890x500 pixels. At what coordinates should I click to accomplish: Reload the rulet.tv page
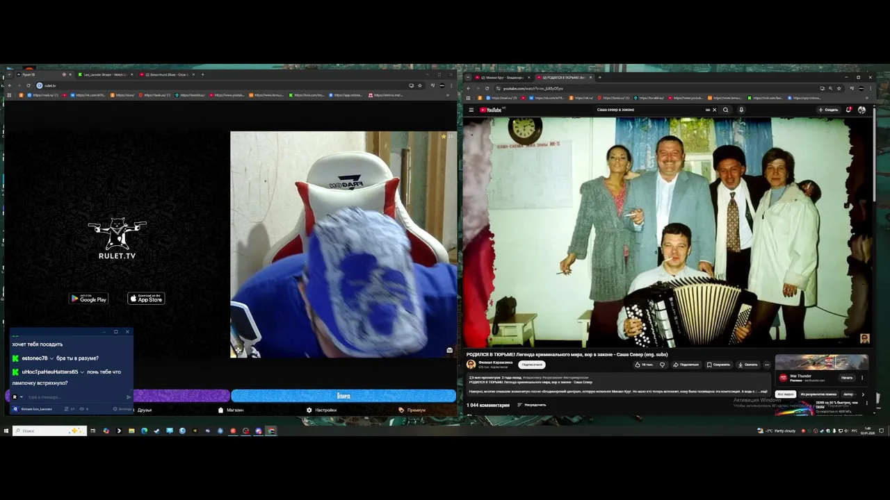point(28,85)
